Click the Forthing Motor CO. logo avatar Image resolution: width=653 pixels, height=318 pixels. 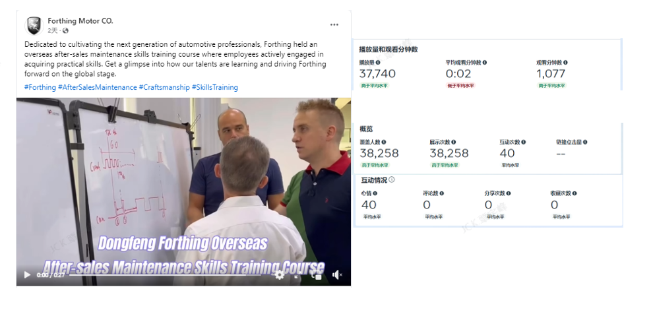click(34, 26)
